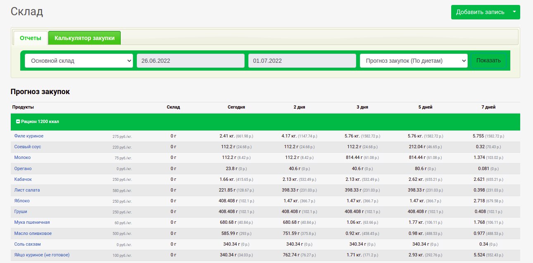The height and width of the screenshot is (263, 533).
Task: Open the Прогноз закупок report type dropdown
Action: [414, 61]
